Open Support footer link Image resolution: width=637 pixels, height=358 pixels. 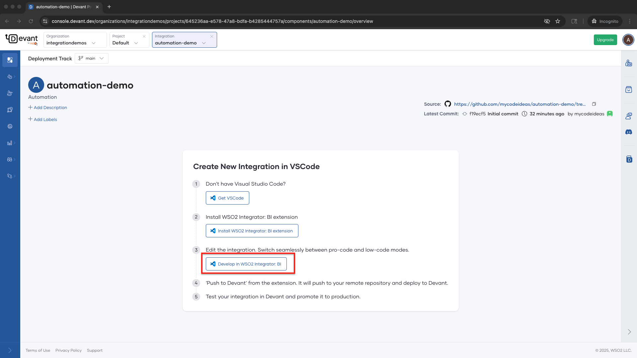pyautogui.click(x=95, y=350)
